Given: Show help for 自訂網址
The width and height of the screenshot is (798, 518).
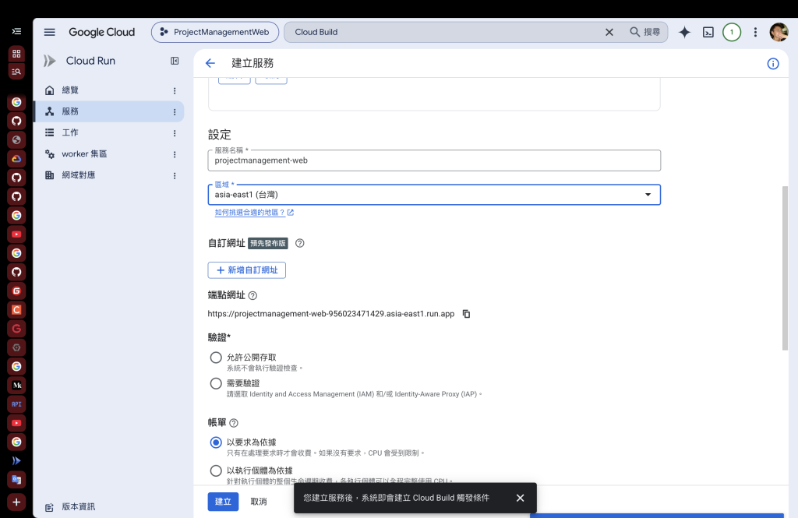Looking at the screenshot, I should (300, 243).
